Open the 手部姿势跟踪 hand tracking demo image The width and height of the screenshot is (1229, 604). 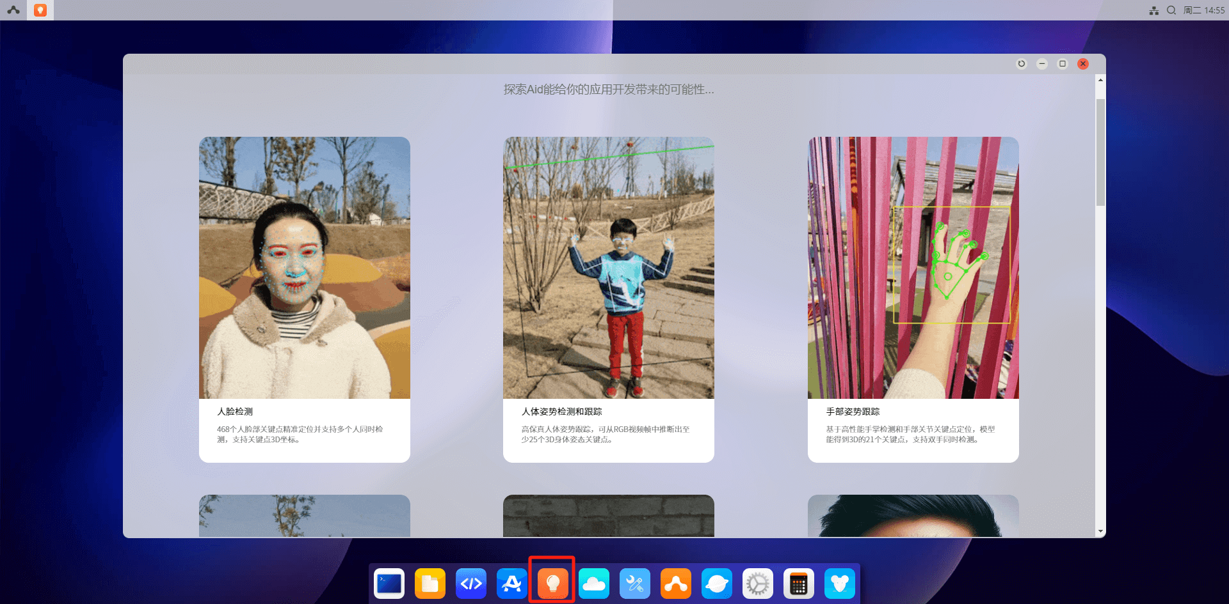pos(913,268)
